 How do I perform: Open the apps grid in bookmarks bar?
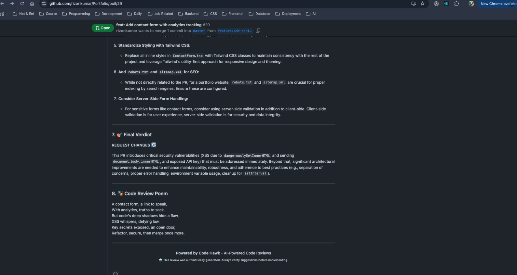pyautogui.click(x=2, y=14)
